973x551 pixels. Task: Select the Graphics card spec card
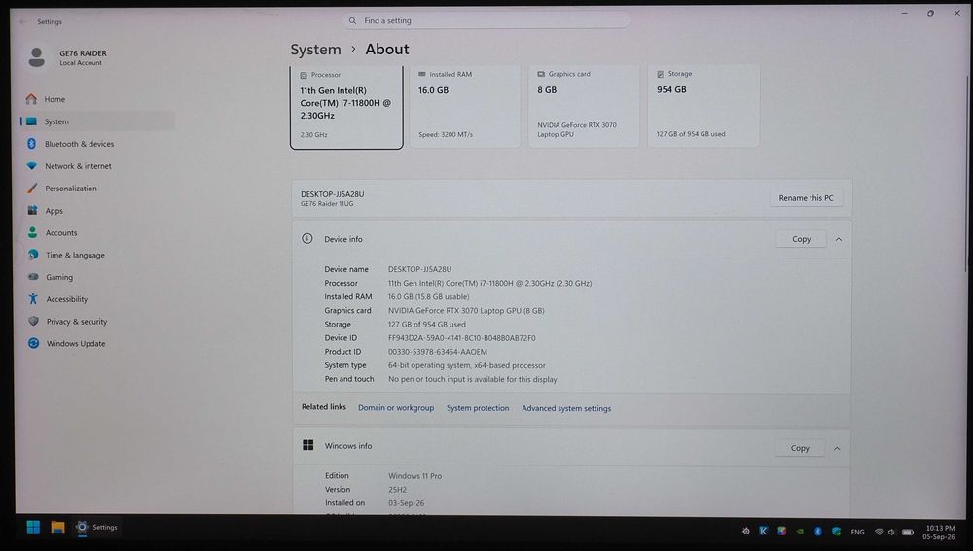point(584,106)
